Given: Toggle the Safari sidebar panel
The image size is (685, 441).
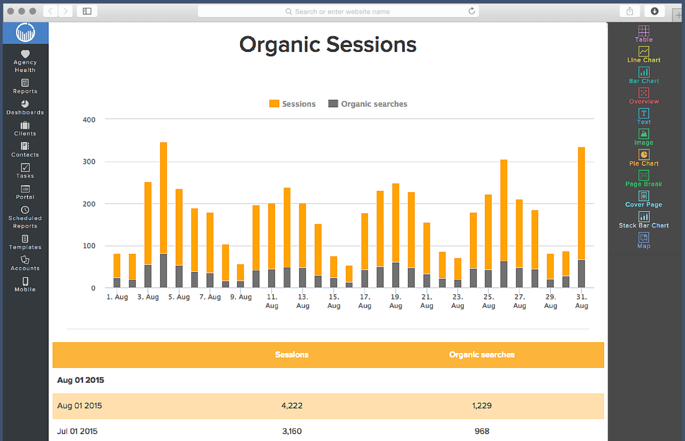Looking at the screenshot, I should point(87,11).
